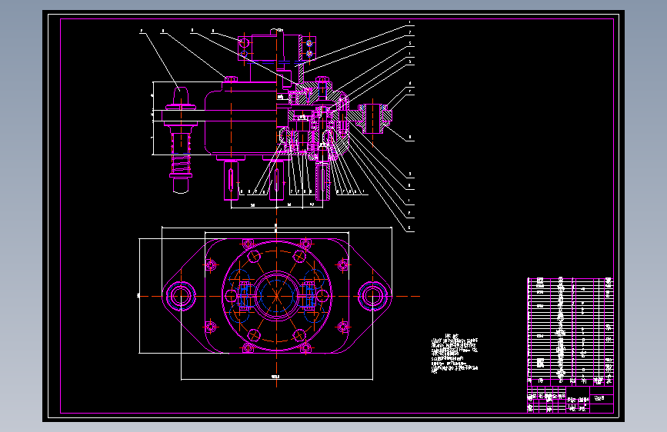Click the title block in the sheet corner
Image resolution: width=667 pixels, height=432 pixels.
click(570, 399)
